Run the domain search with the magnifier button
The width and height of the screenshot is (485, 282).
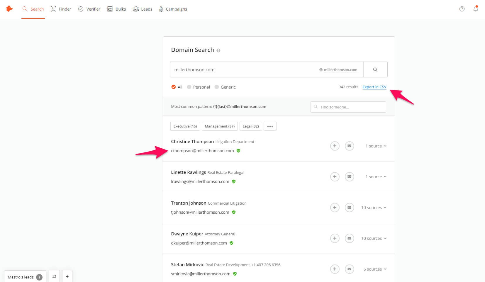click(375, 69)
